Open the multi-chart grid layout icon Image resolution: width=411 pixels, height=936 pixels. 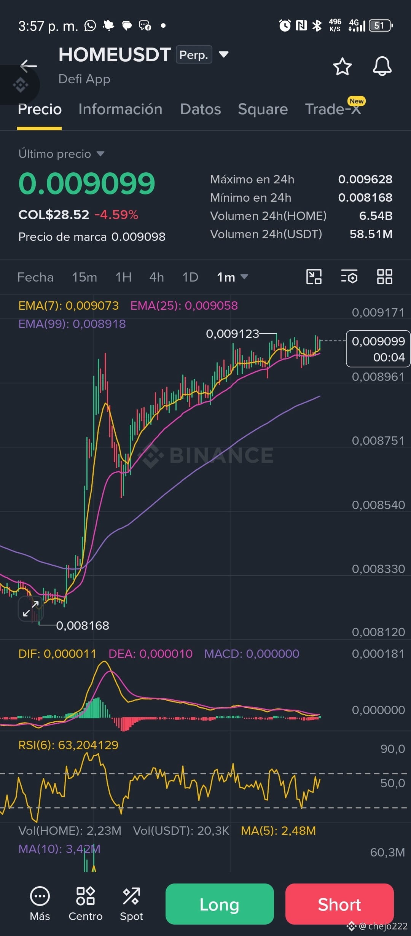(x=384, y=277)
